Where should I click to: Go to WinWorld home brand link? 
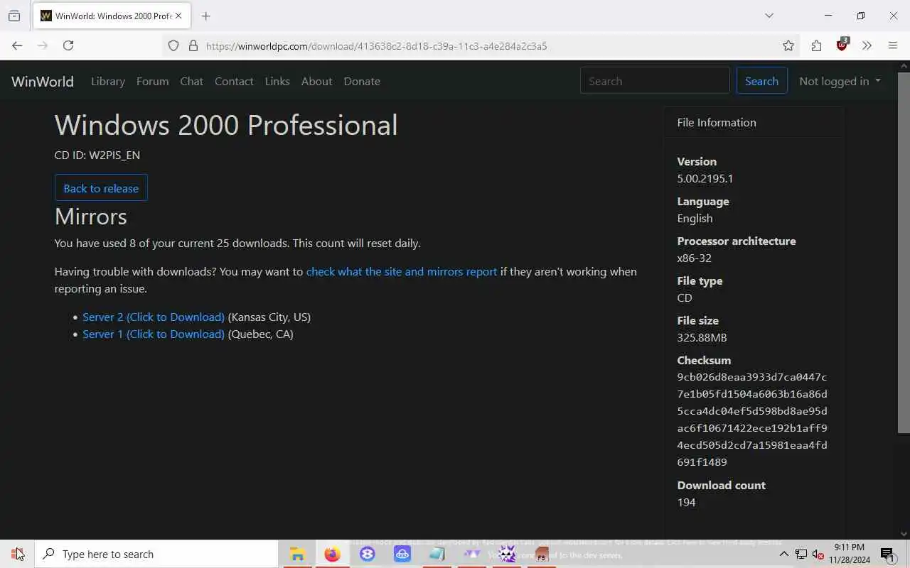[x=43, y=81]
